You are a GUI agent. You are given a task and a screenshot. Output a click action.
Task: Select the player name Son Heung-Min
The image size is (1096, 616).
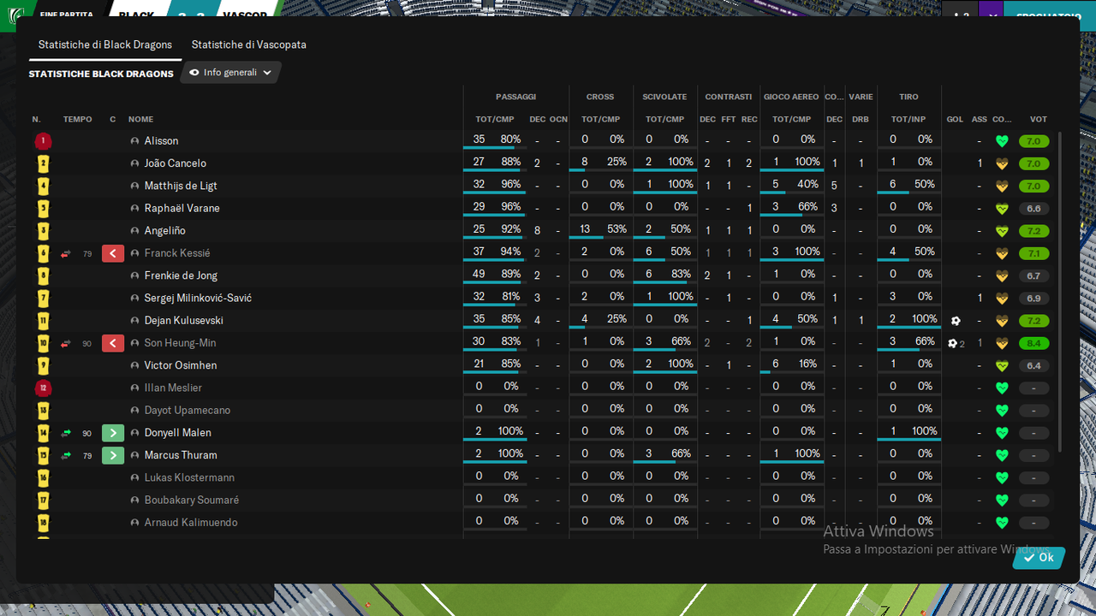(x=180, y=343)
